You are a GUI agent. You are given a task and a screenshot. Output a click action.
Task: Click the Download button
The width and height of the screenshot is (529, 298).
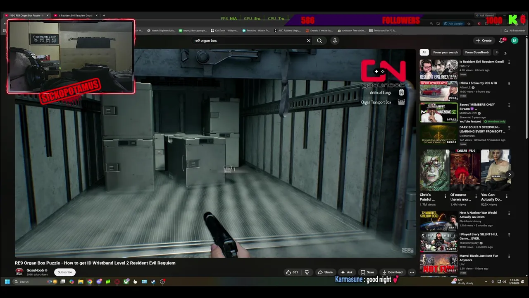tap(392, 272)
